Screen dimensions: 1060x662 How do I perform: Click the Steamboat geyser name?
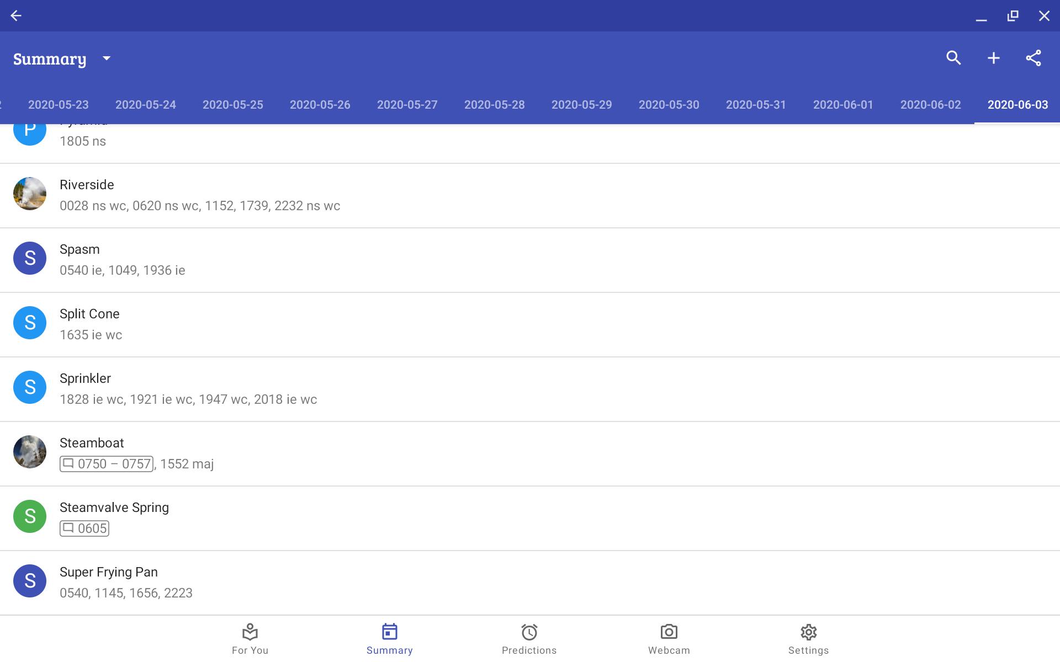(x=92, y=443)
